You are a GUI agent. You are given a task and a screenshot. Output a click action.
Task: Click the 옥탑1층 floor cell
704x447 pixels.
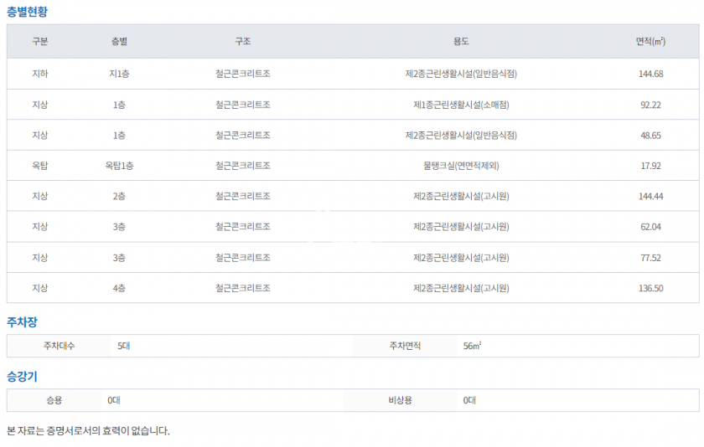coord(119,166)
